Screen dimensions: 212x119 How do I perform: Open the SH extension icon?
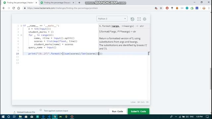pyautogui.click(x=182, y=8)
